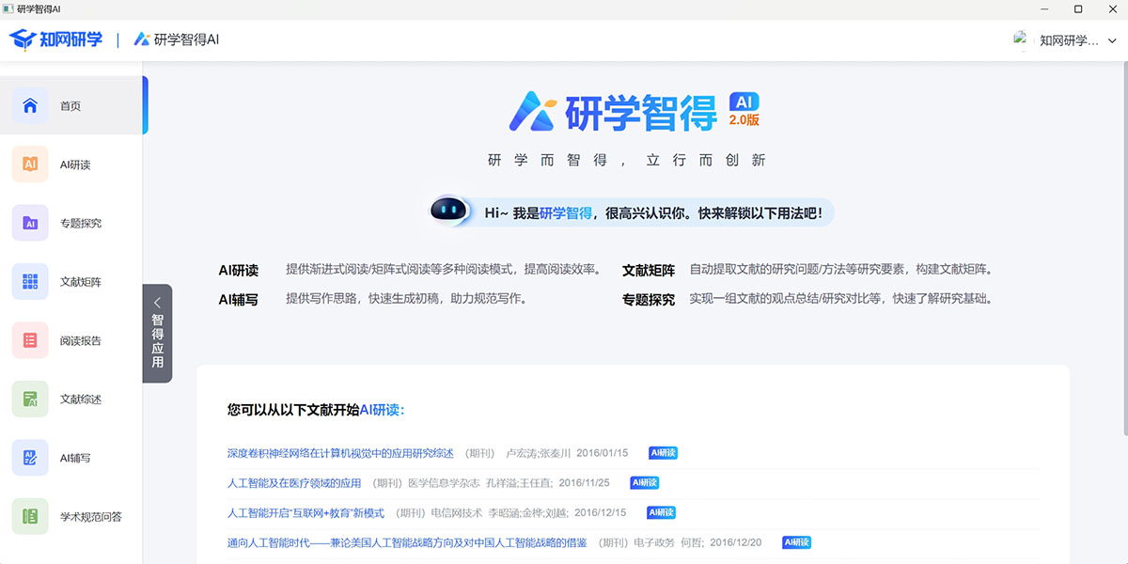The width and height of the screenshot is (1128, 564).
Task: Open paper 人工智能及在医疗领域的应用
Action: [x=294, y=483]
